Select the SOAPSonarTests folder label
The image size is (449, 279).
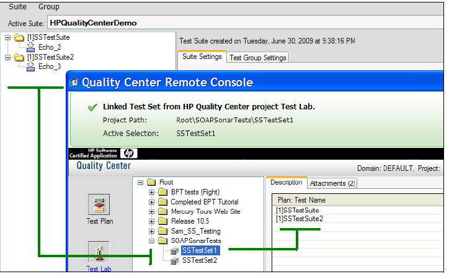pos(196,240)
